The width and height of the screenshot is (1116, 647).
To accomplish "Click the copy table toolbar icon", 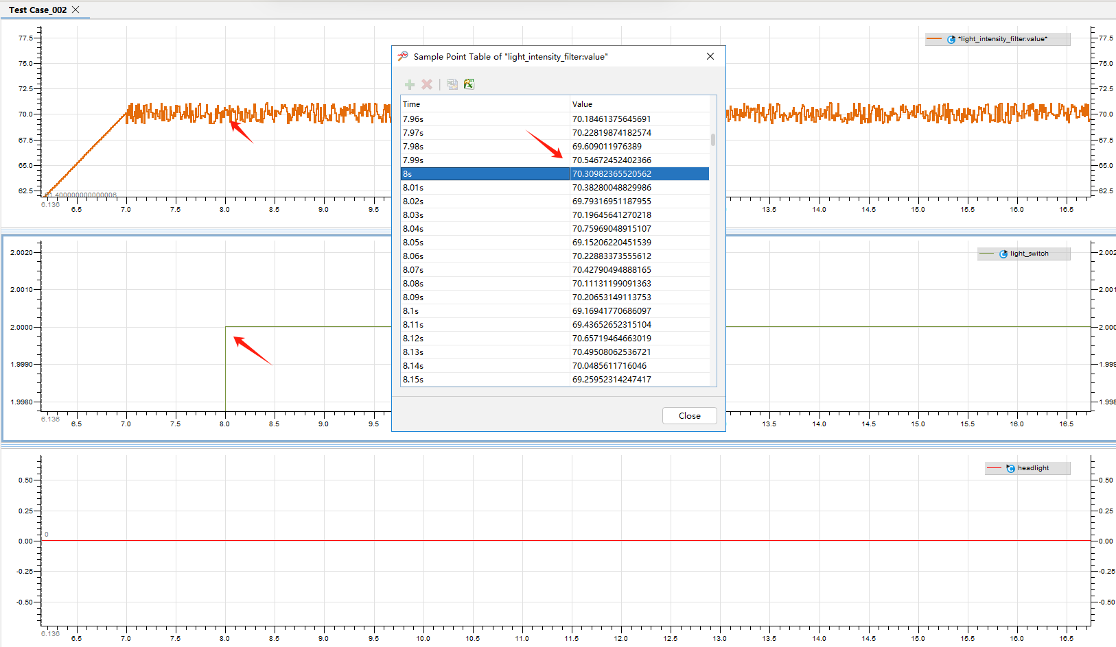I will [452, 84].
